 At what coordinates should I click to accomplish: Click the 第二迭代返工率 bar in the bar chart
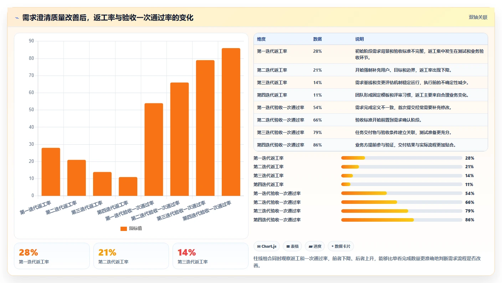tap(77, 178)
